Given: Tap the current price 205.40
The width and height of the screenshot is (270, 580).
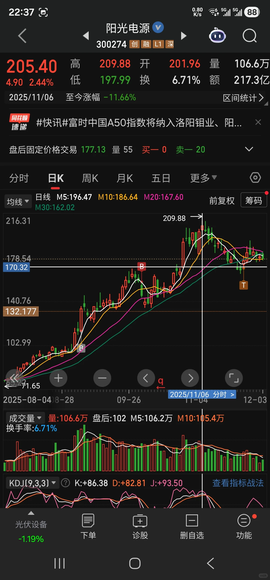Looking at the screenshot, I should click(32, 67).
